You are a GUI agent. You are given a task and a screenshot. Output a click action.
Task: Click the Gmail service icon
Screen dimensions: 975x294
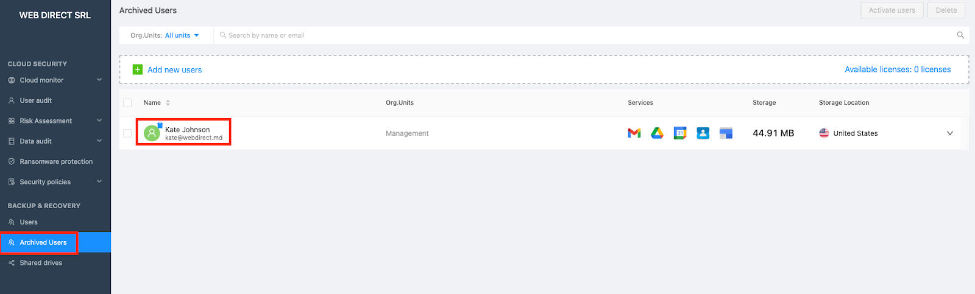coord(634,133)
